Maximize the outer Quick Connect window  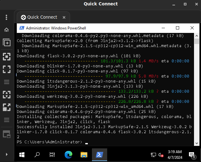pos(185,4)
